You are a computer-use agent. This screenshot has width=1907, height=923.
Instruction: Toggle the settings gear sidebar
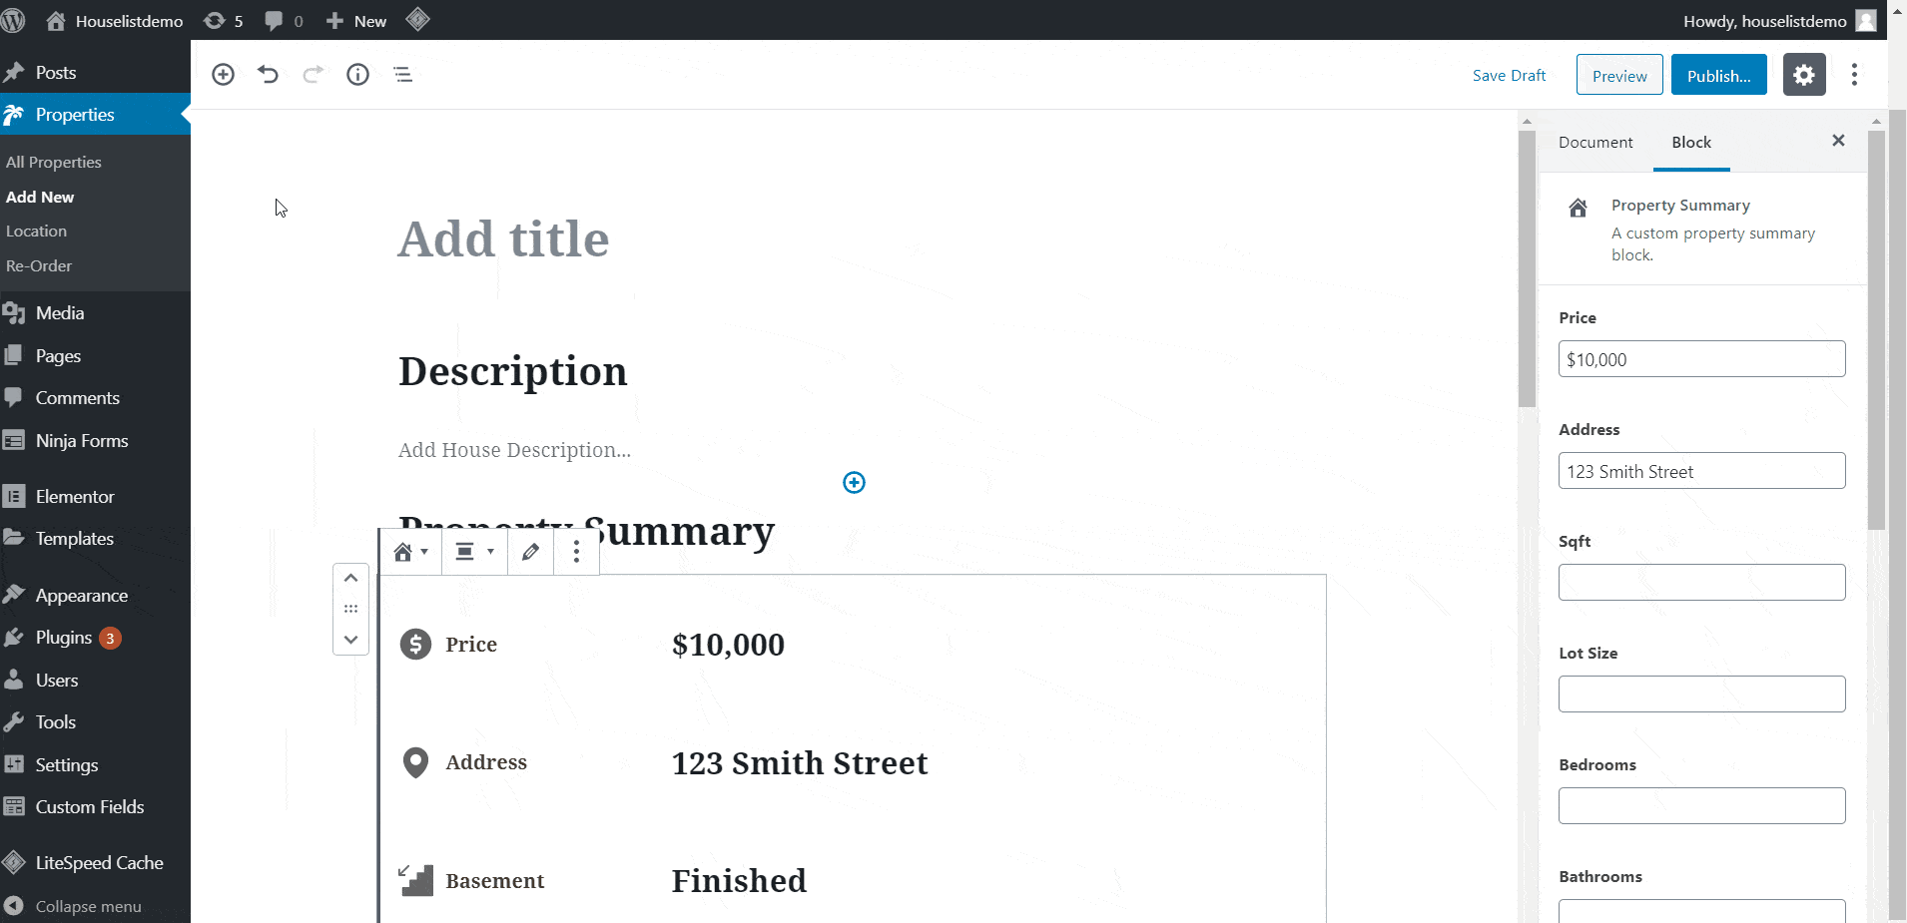pyautogui.click(x=1804, y=75)
